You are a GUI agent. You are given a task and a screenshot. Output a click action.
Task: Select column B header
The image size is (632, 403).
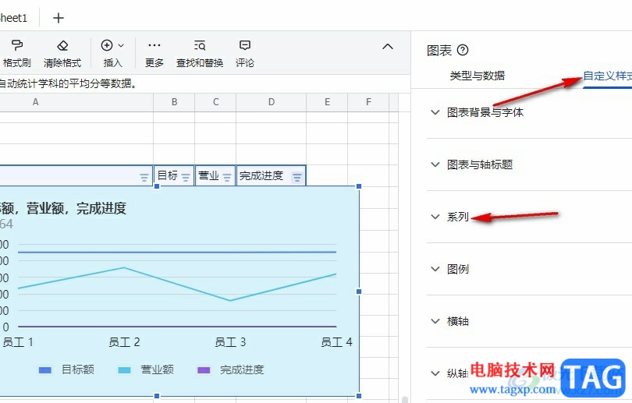(174, 102)
